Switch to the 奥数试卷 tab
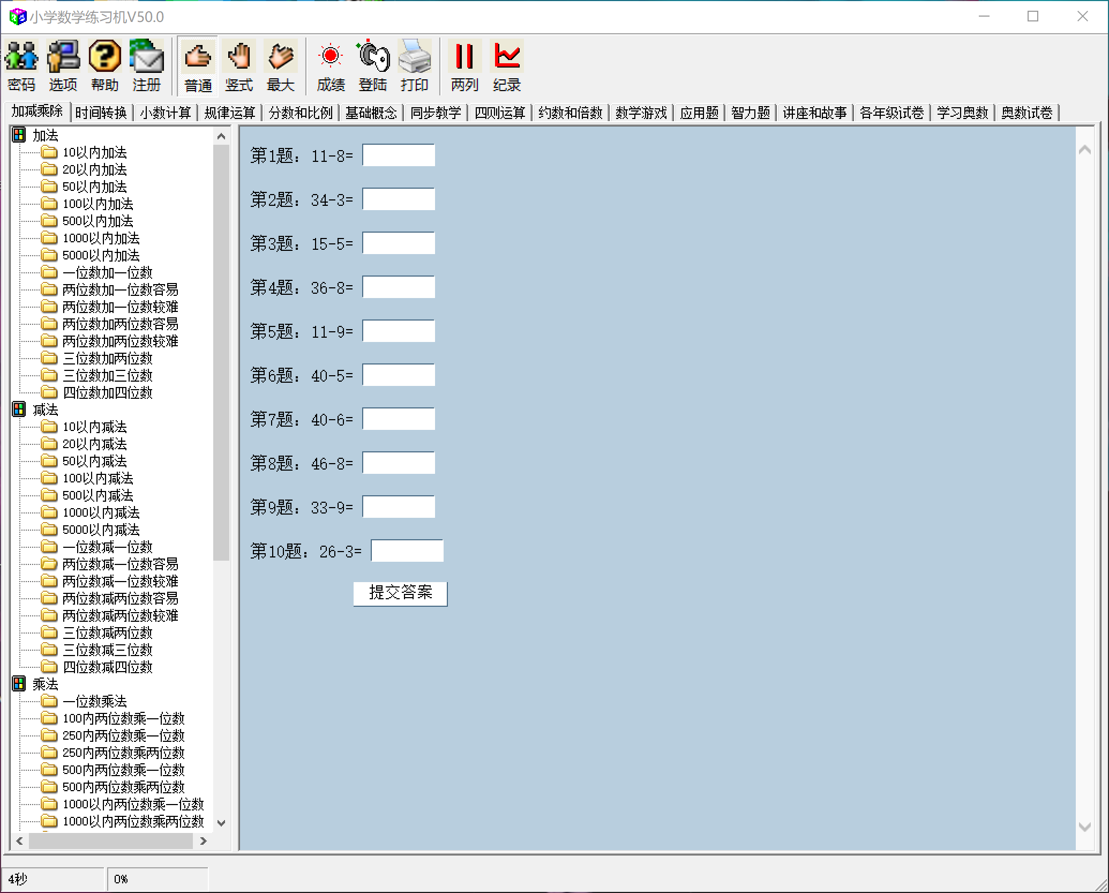This screenshot has width=1109, height=893. (1027, 113)
